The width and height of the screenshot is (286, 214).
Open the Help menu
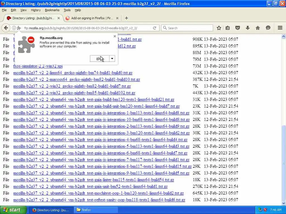click(78, 10)
